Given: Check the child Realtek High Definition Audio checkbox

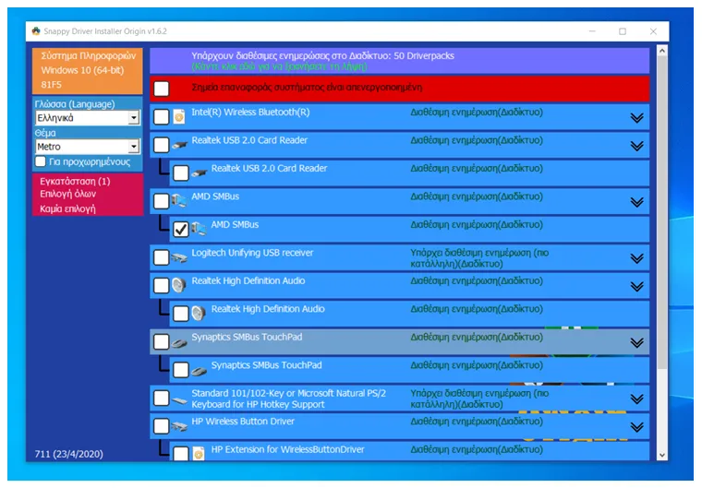Looking at the screenshot, I should pyautogui.click(x=181, y=314).
